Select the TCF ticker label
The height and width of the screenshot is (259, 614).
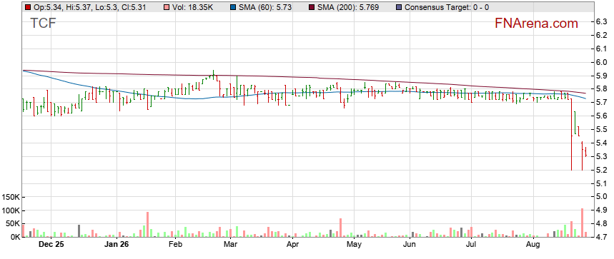point(43,24)
